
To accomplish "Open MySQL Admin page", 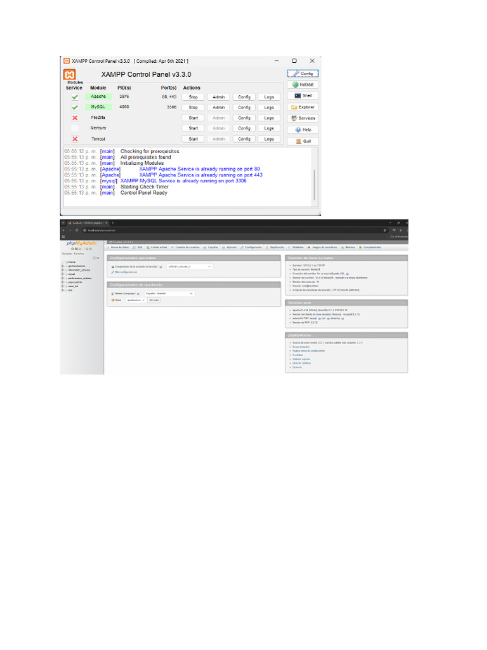I will (x=219, y=107).
